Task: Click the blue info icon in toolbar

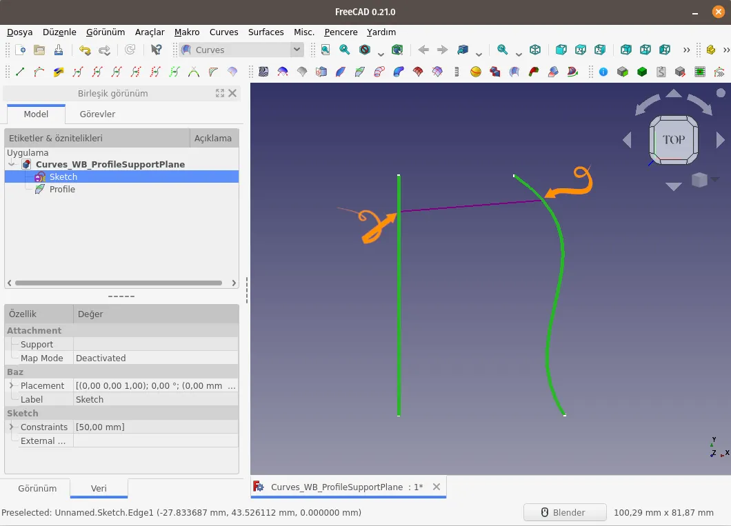Action: [603, 72]
